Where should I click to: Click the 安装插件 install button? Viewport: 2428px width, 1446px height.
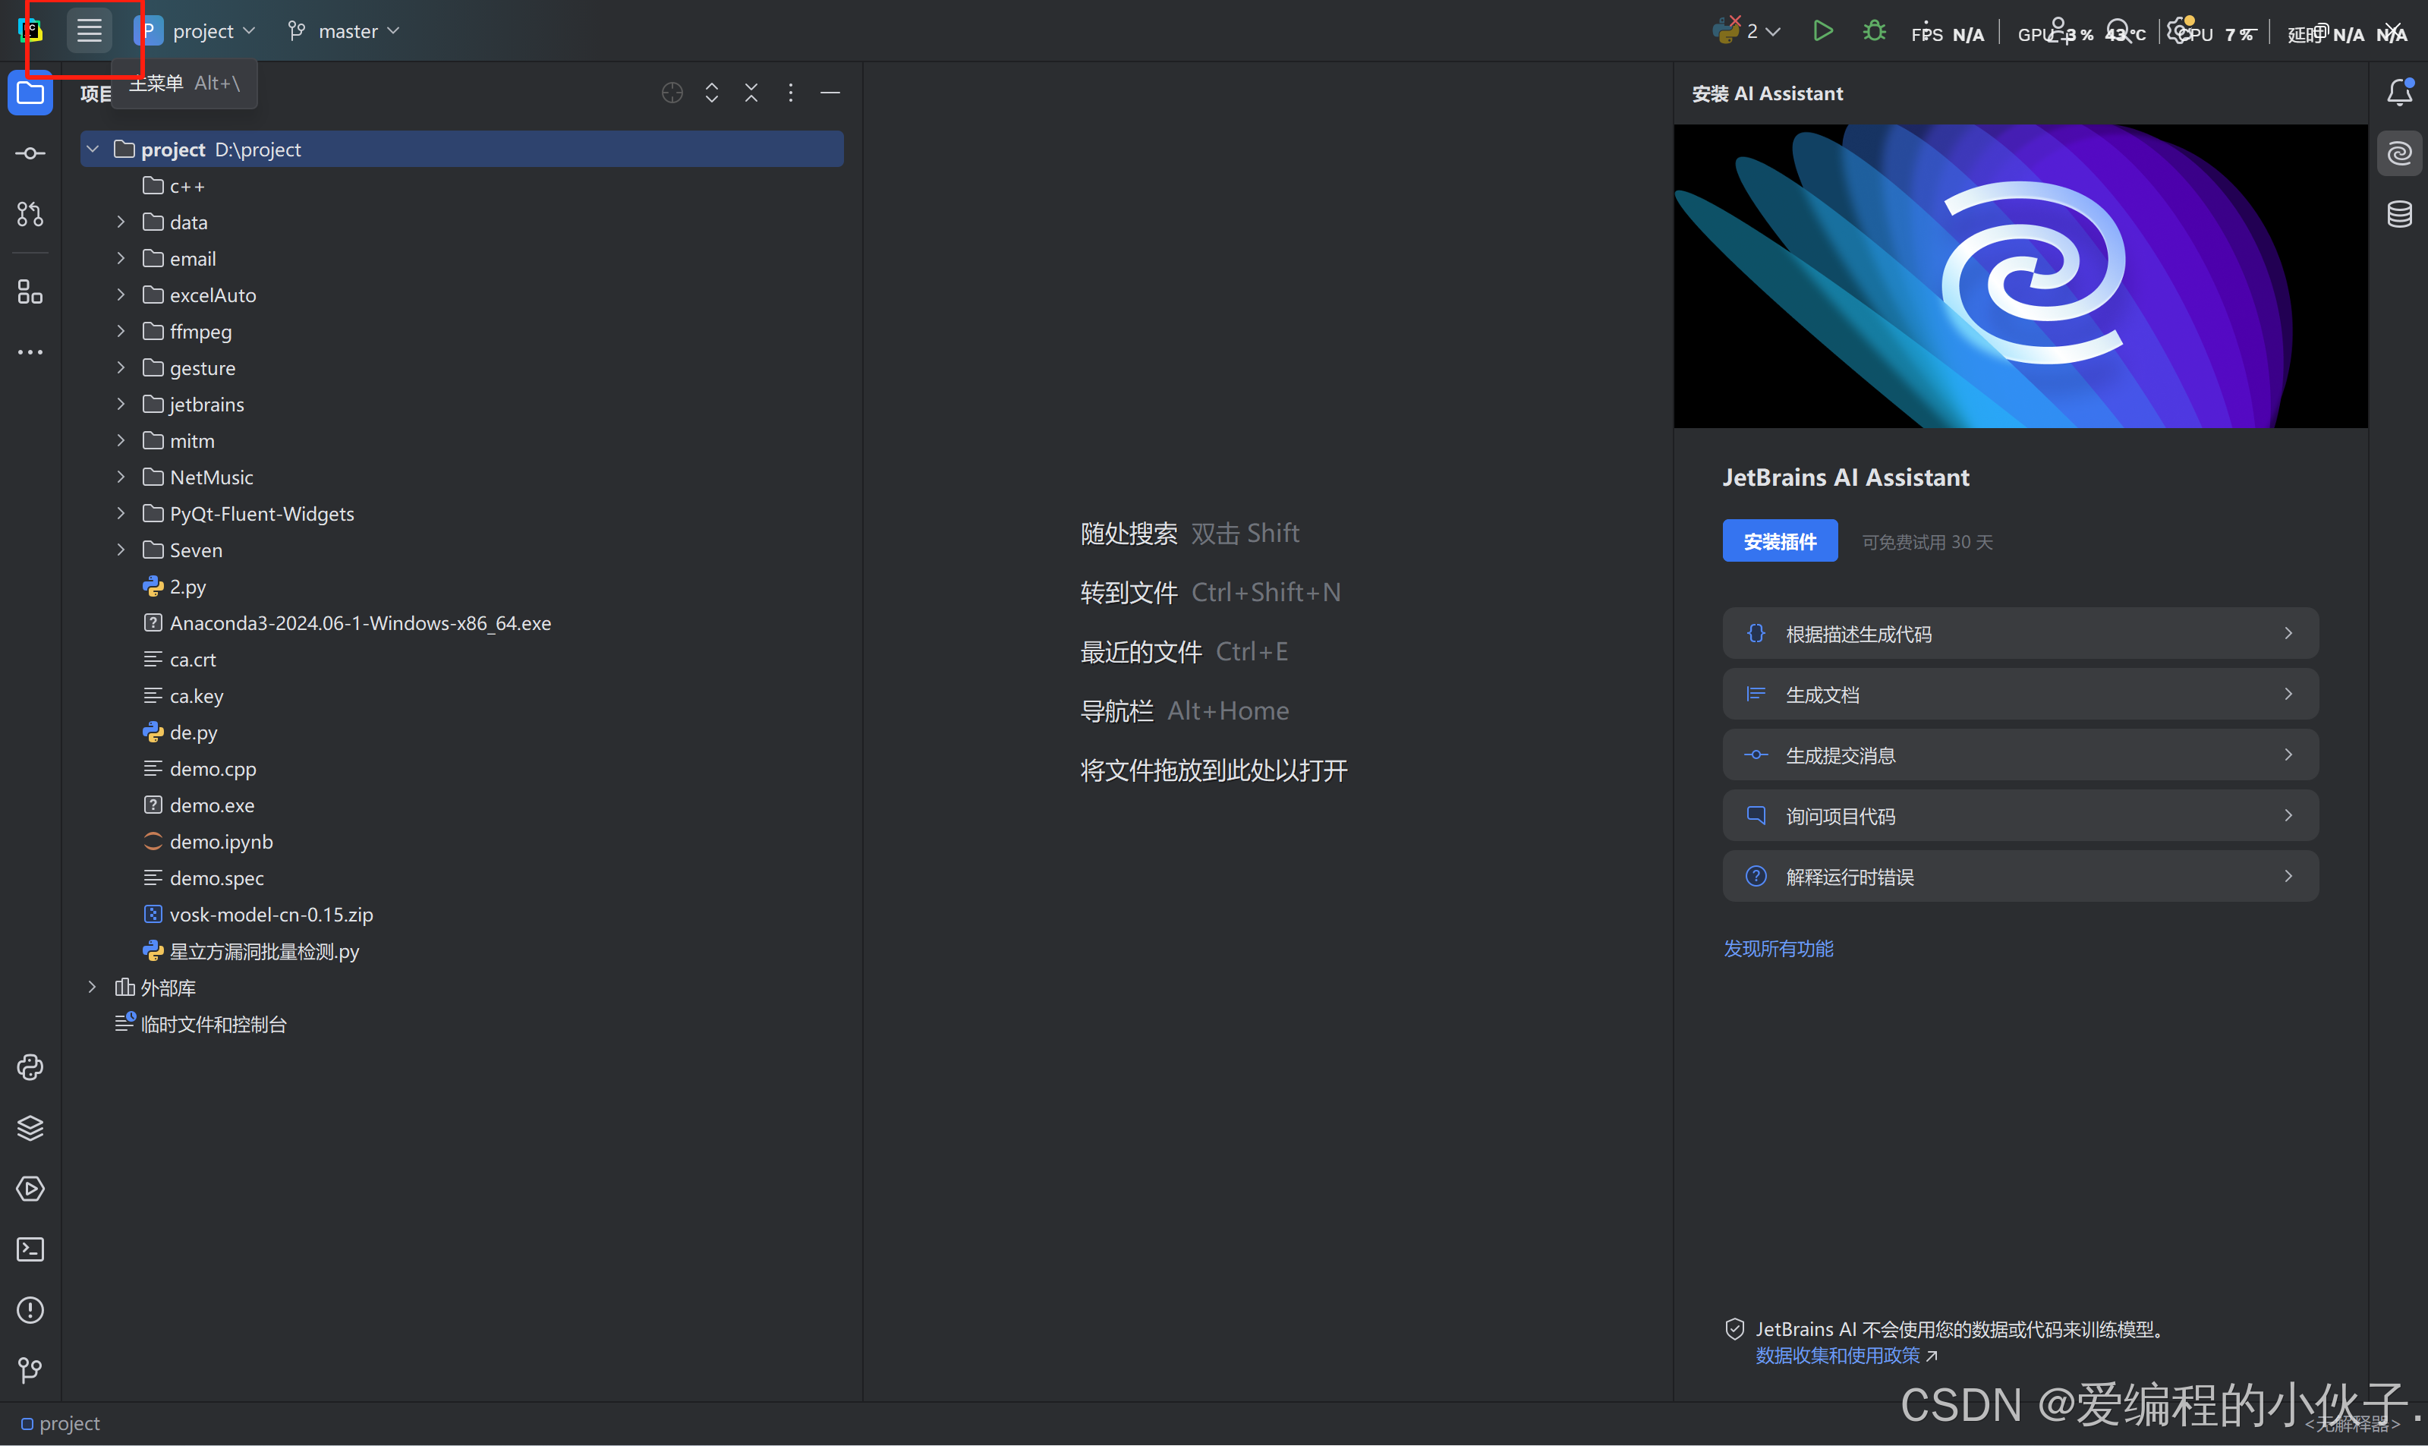tap(1779, 540)
